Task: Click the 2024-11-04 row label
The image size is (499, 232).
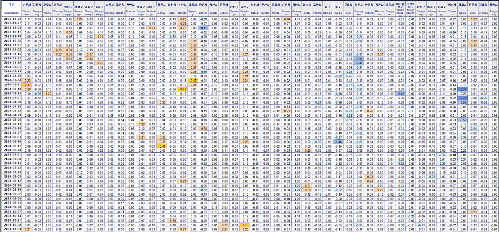Action: 11,229
